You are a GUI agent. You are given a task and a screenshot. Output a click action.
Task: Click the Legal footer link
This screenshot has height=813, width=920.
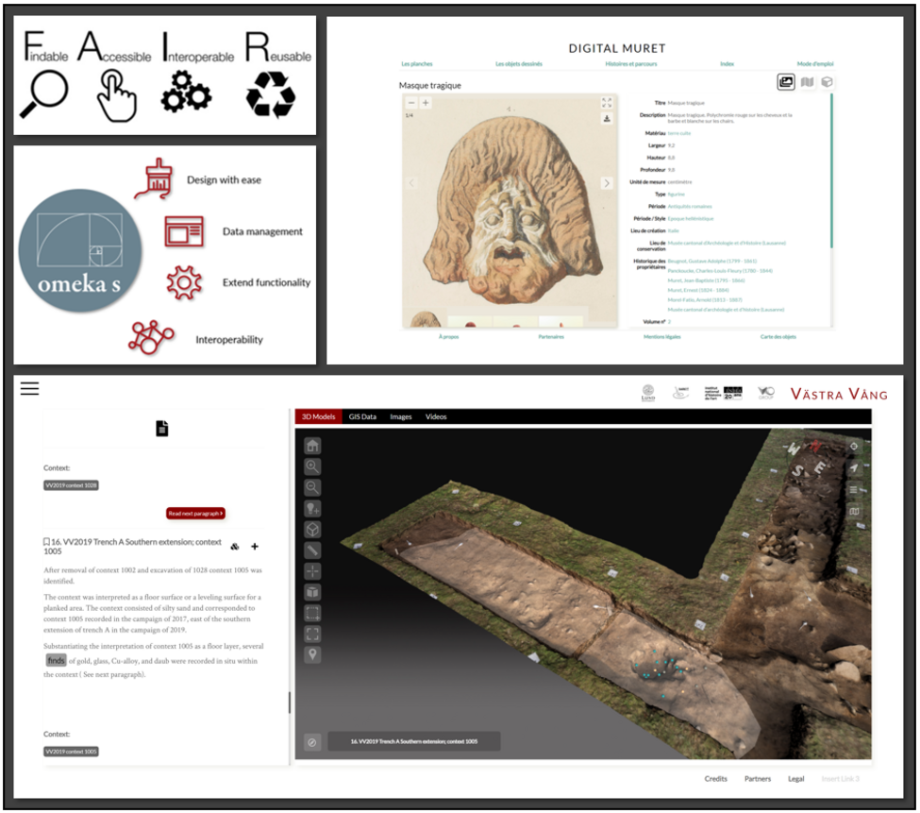(x=796, y=779)
